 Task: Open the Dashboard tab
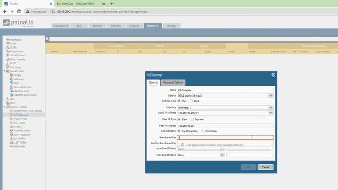point(60,26)
